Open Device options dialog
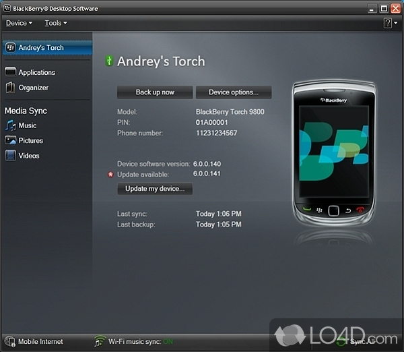The image size is (404, 352). point(234,92)
